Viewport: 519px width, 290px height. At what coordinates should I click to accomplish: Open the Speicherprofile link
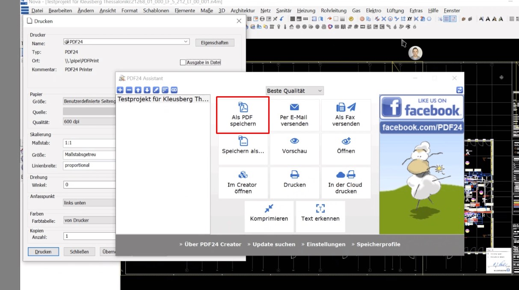tap(376, 244)
